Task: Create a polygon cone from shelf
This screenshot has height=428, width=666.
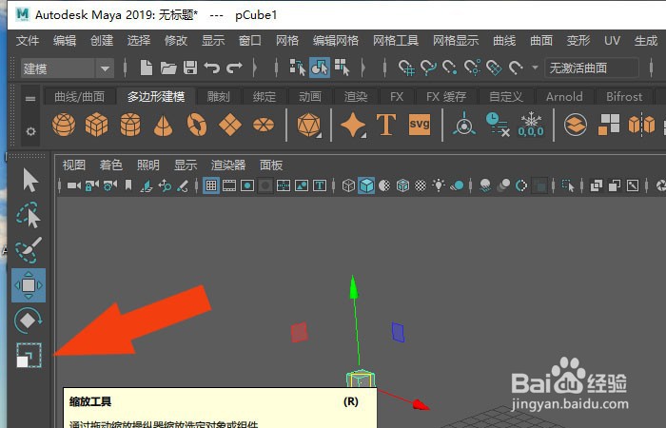Action: tap(163, 126)
